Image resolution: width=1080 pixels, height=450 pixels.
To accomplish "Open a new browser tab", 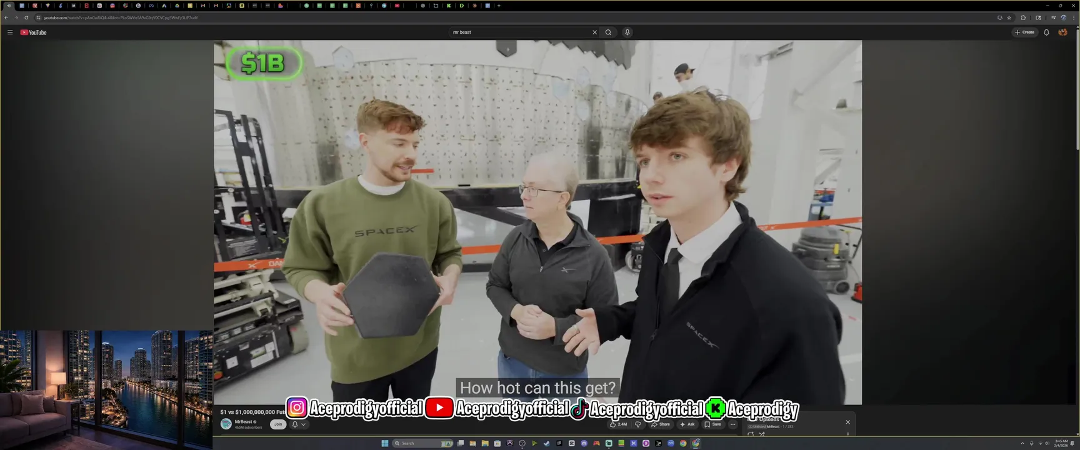I will pyautogui.click(x=499, y=6).
